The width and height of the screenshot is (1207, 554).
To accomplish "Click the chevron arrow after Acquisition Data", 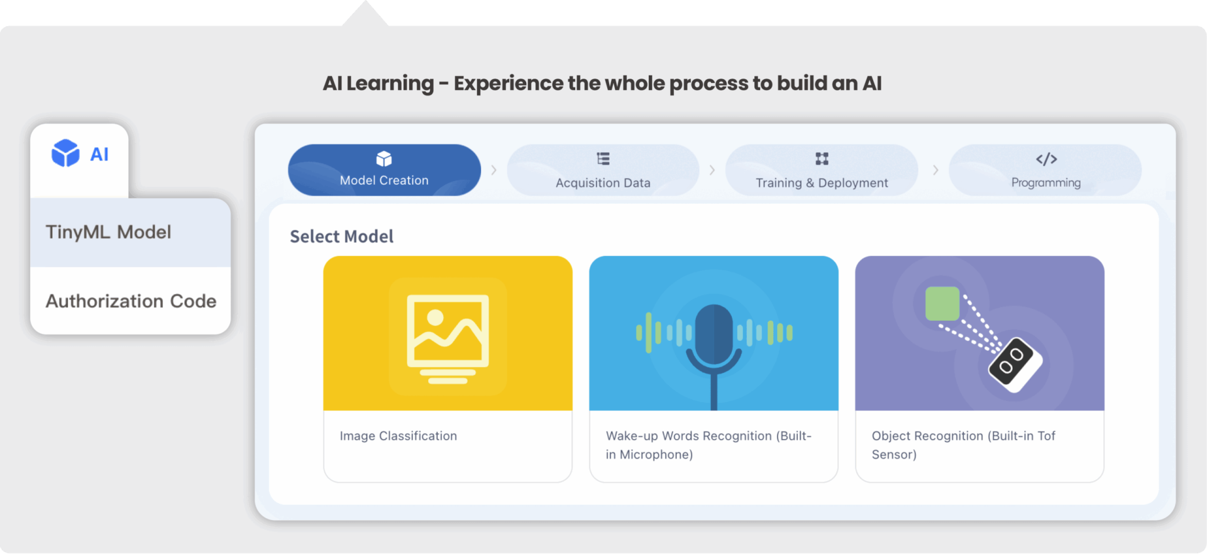I will pyautogui.click(x=712, y=170).
